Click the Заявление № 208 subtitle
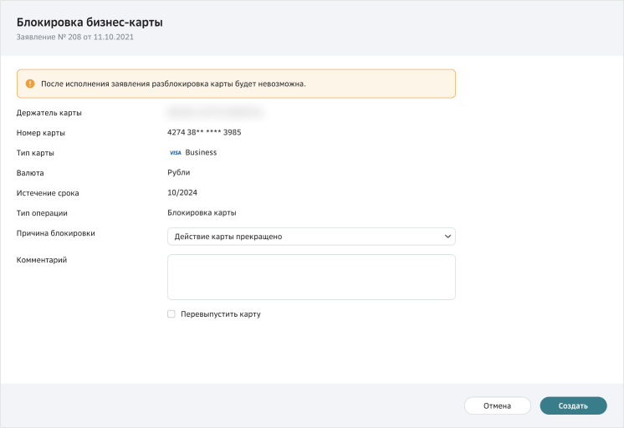 (x=74, y=38)
